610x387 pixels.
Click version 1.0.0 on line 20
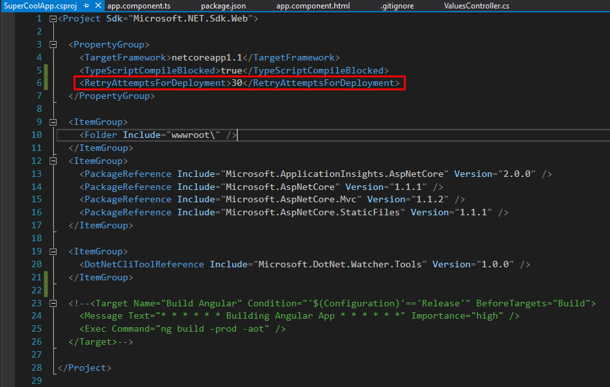click(x=495, y=265)
